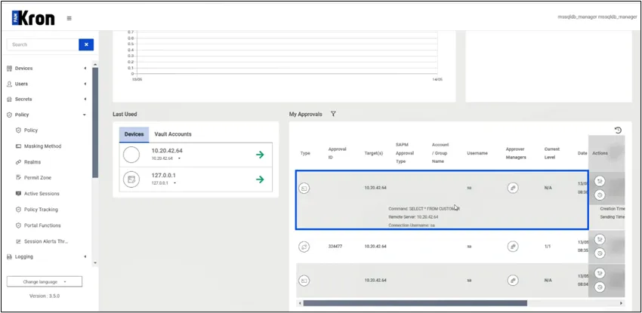
Task: Open Policy Tracking shield icon
Action: pyautogui.click(x=18, y=210)
